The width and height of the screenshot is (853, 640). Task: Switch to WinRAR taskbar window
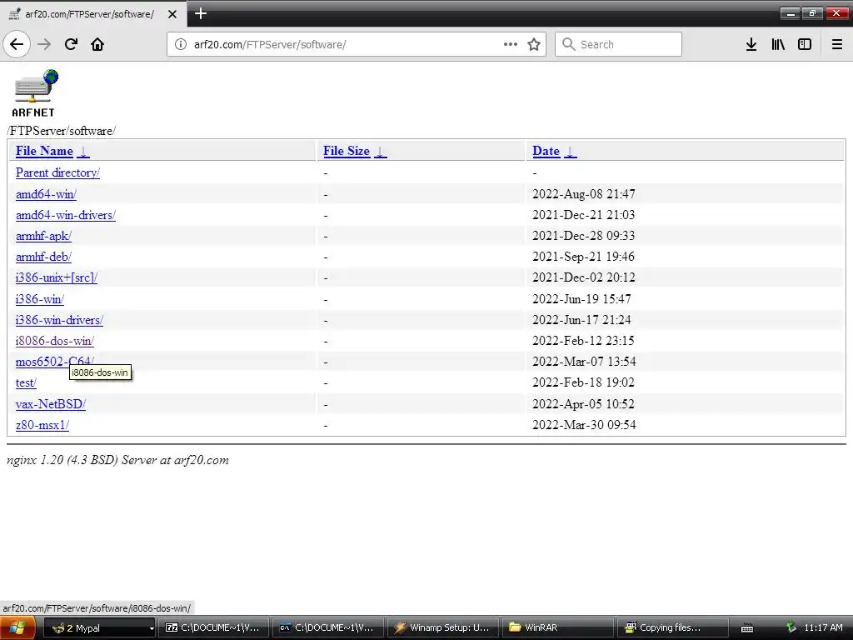(x=557, y=627)
